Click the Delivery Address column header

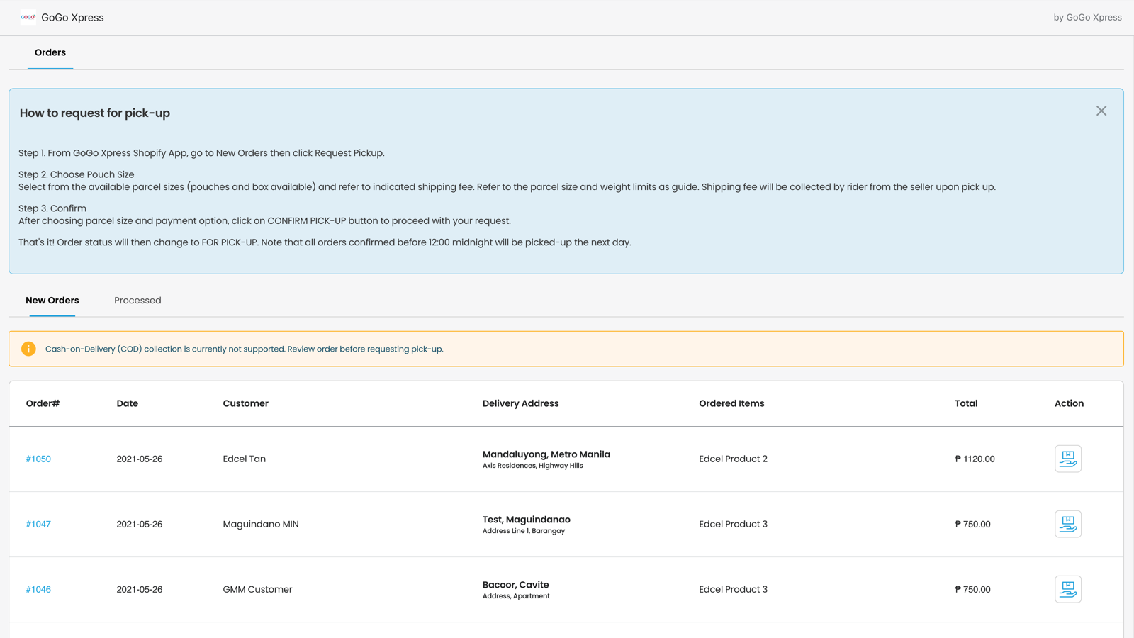tap(520, 403)
